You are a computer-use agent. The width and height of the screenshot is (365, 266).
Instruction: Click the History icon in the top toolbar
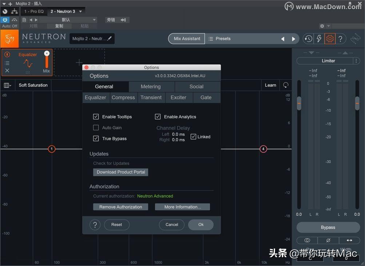(308, 38)
